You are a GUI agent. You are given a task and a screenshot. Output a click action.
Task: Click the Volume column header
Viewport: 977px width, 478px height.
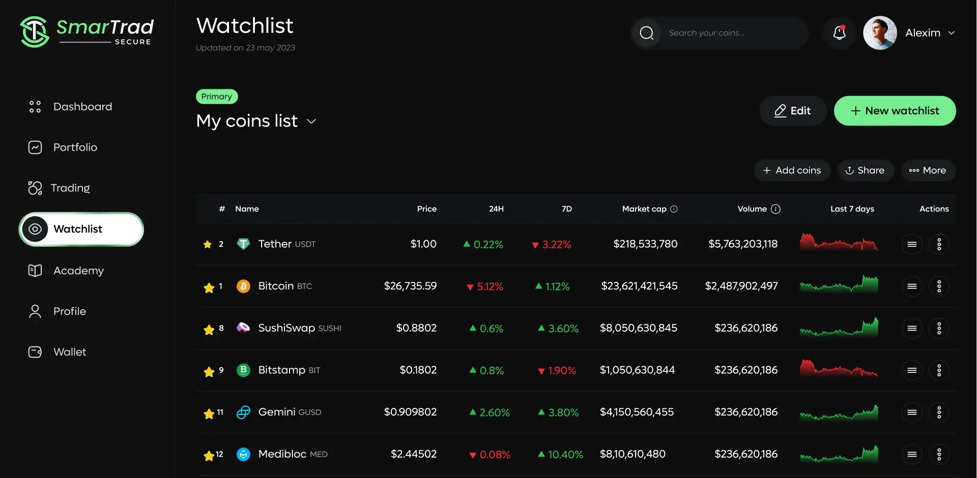pyautogui.click(x=752, y=209)
